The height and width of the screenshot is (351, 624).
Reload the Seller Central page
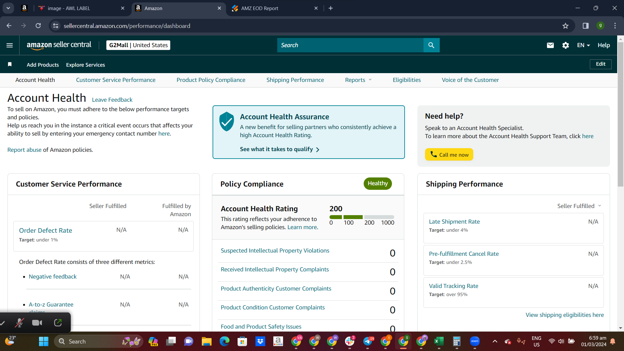(x=38, y=26)
